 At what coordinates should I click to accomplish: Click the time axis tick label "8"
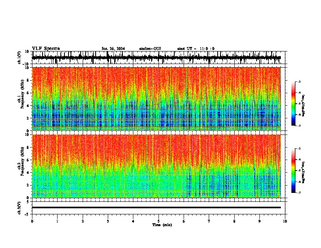234,221
